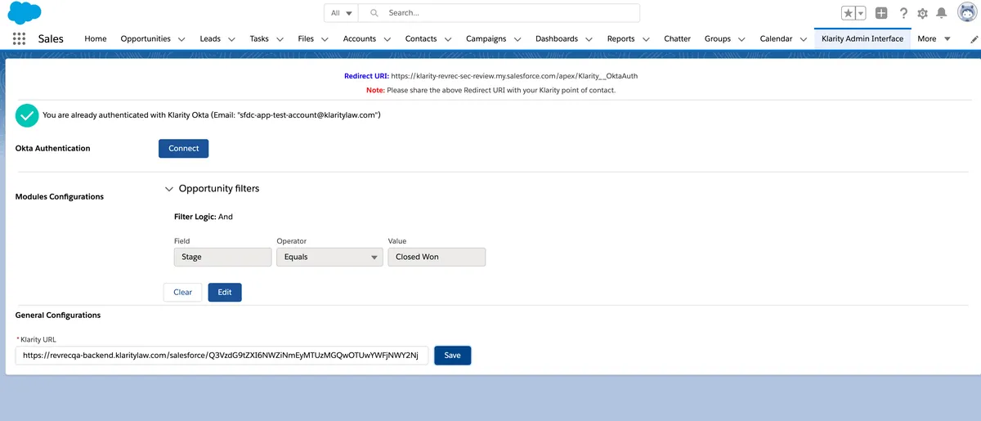Expand the Tasks tab chevron

[x=280, y=38]
